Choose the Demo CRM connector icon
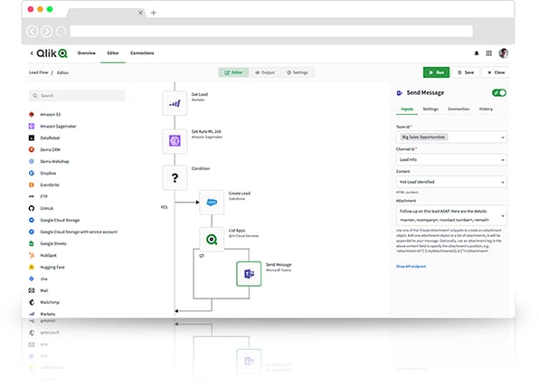Viewport: 539px width, 388px height. pyautogui.click(x=32, y=149)
